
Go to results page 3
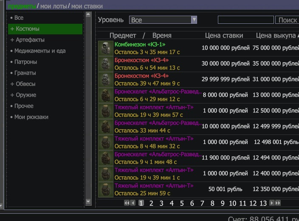[x=161, y=203]
